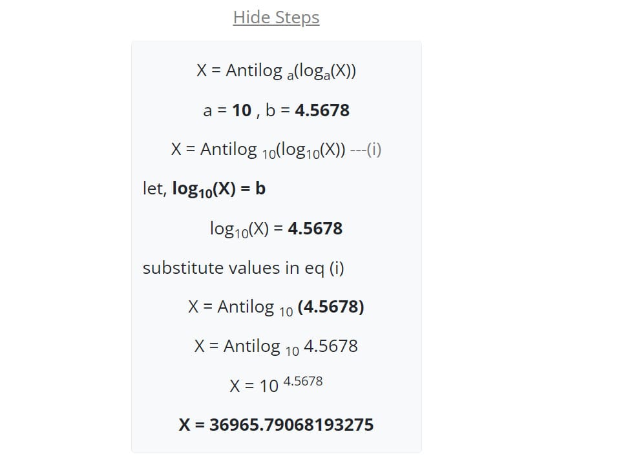Click the line a = 10, b = 4.5678

(x=276, y=110)
